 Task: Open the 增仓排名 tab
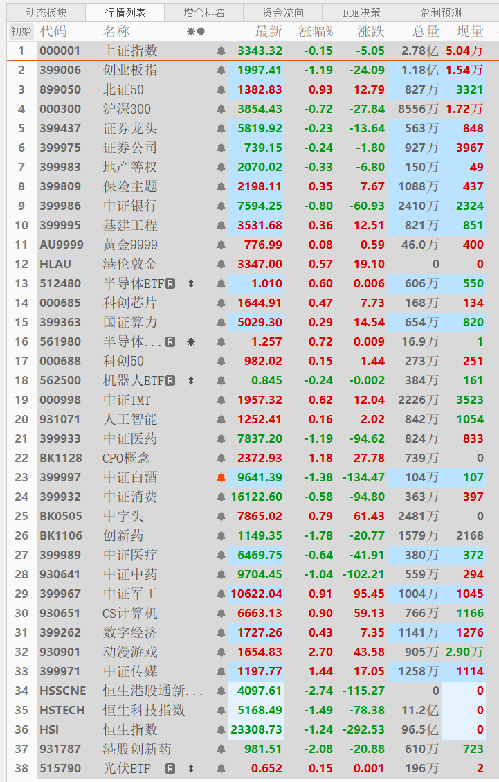(x=204, y=12)
